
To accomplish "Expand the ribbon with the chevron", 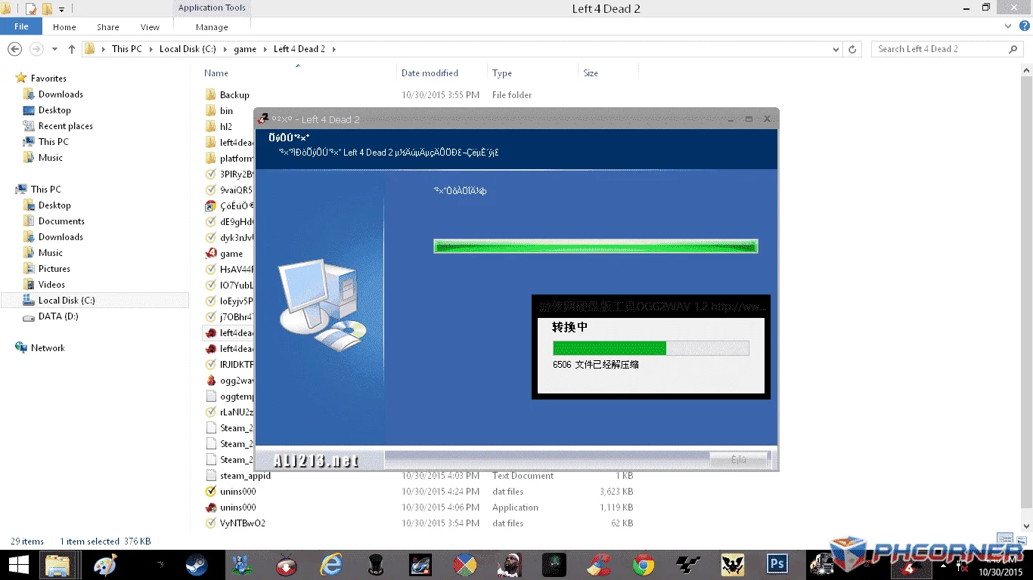I will click(1008, 26).
